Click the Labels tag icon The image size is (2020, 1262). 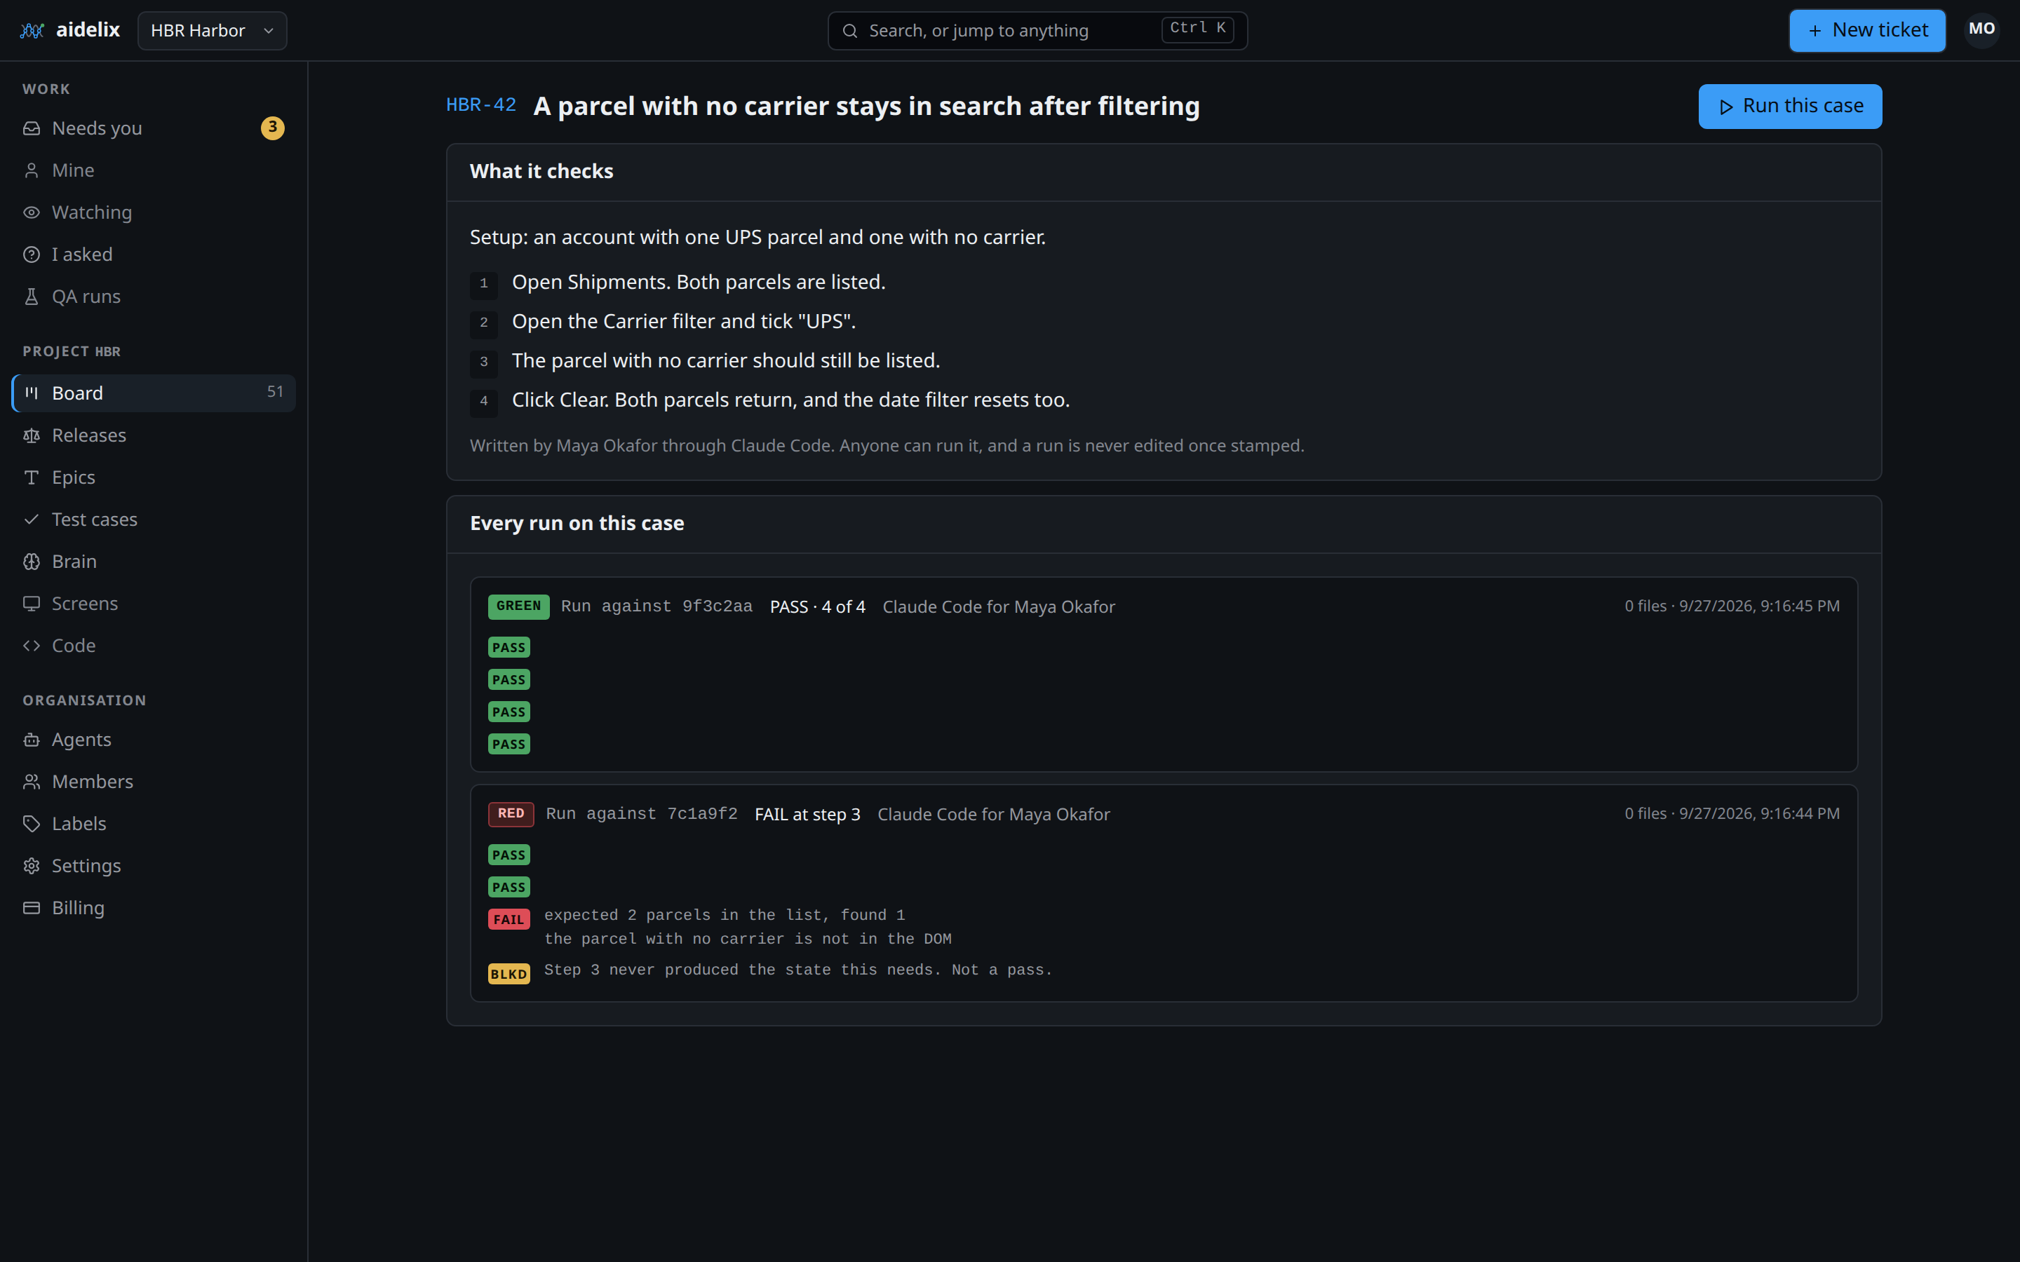[x=32, y=824]
